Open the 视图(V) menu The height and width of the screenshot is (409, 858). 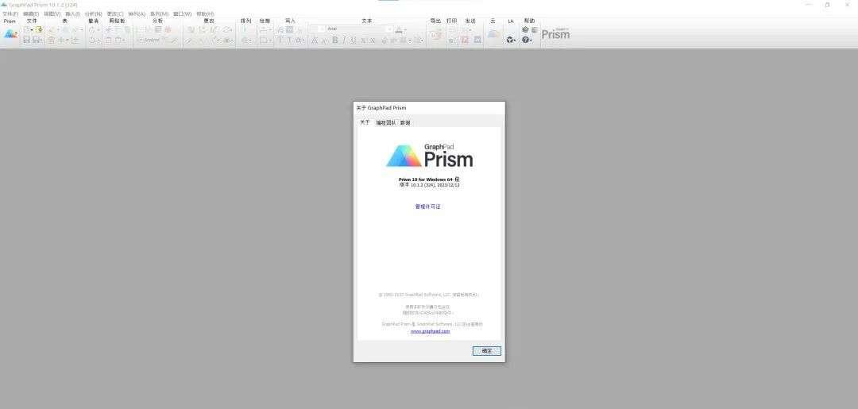[52, 14]
